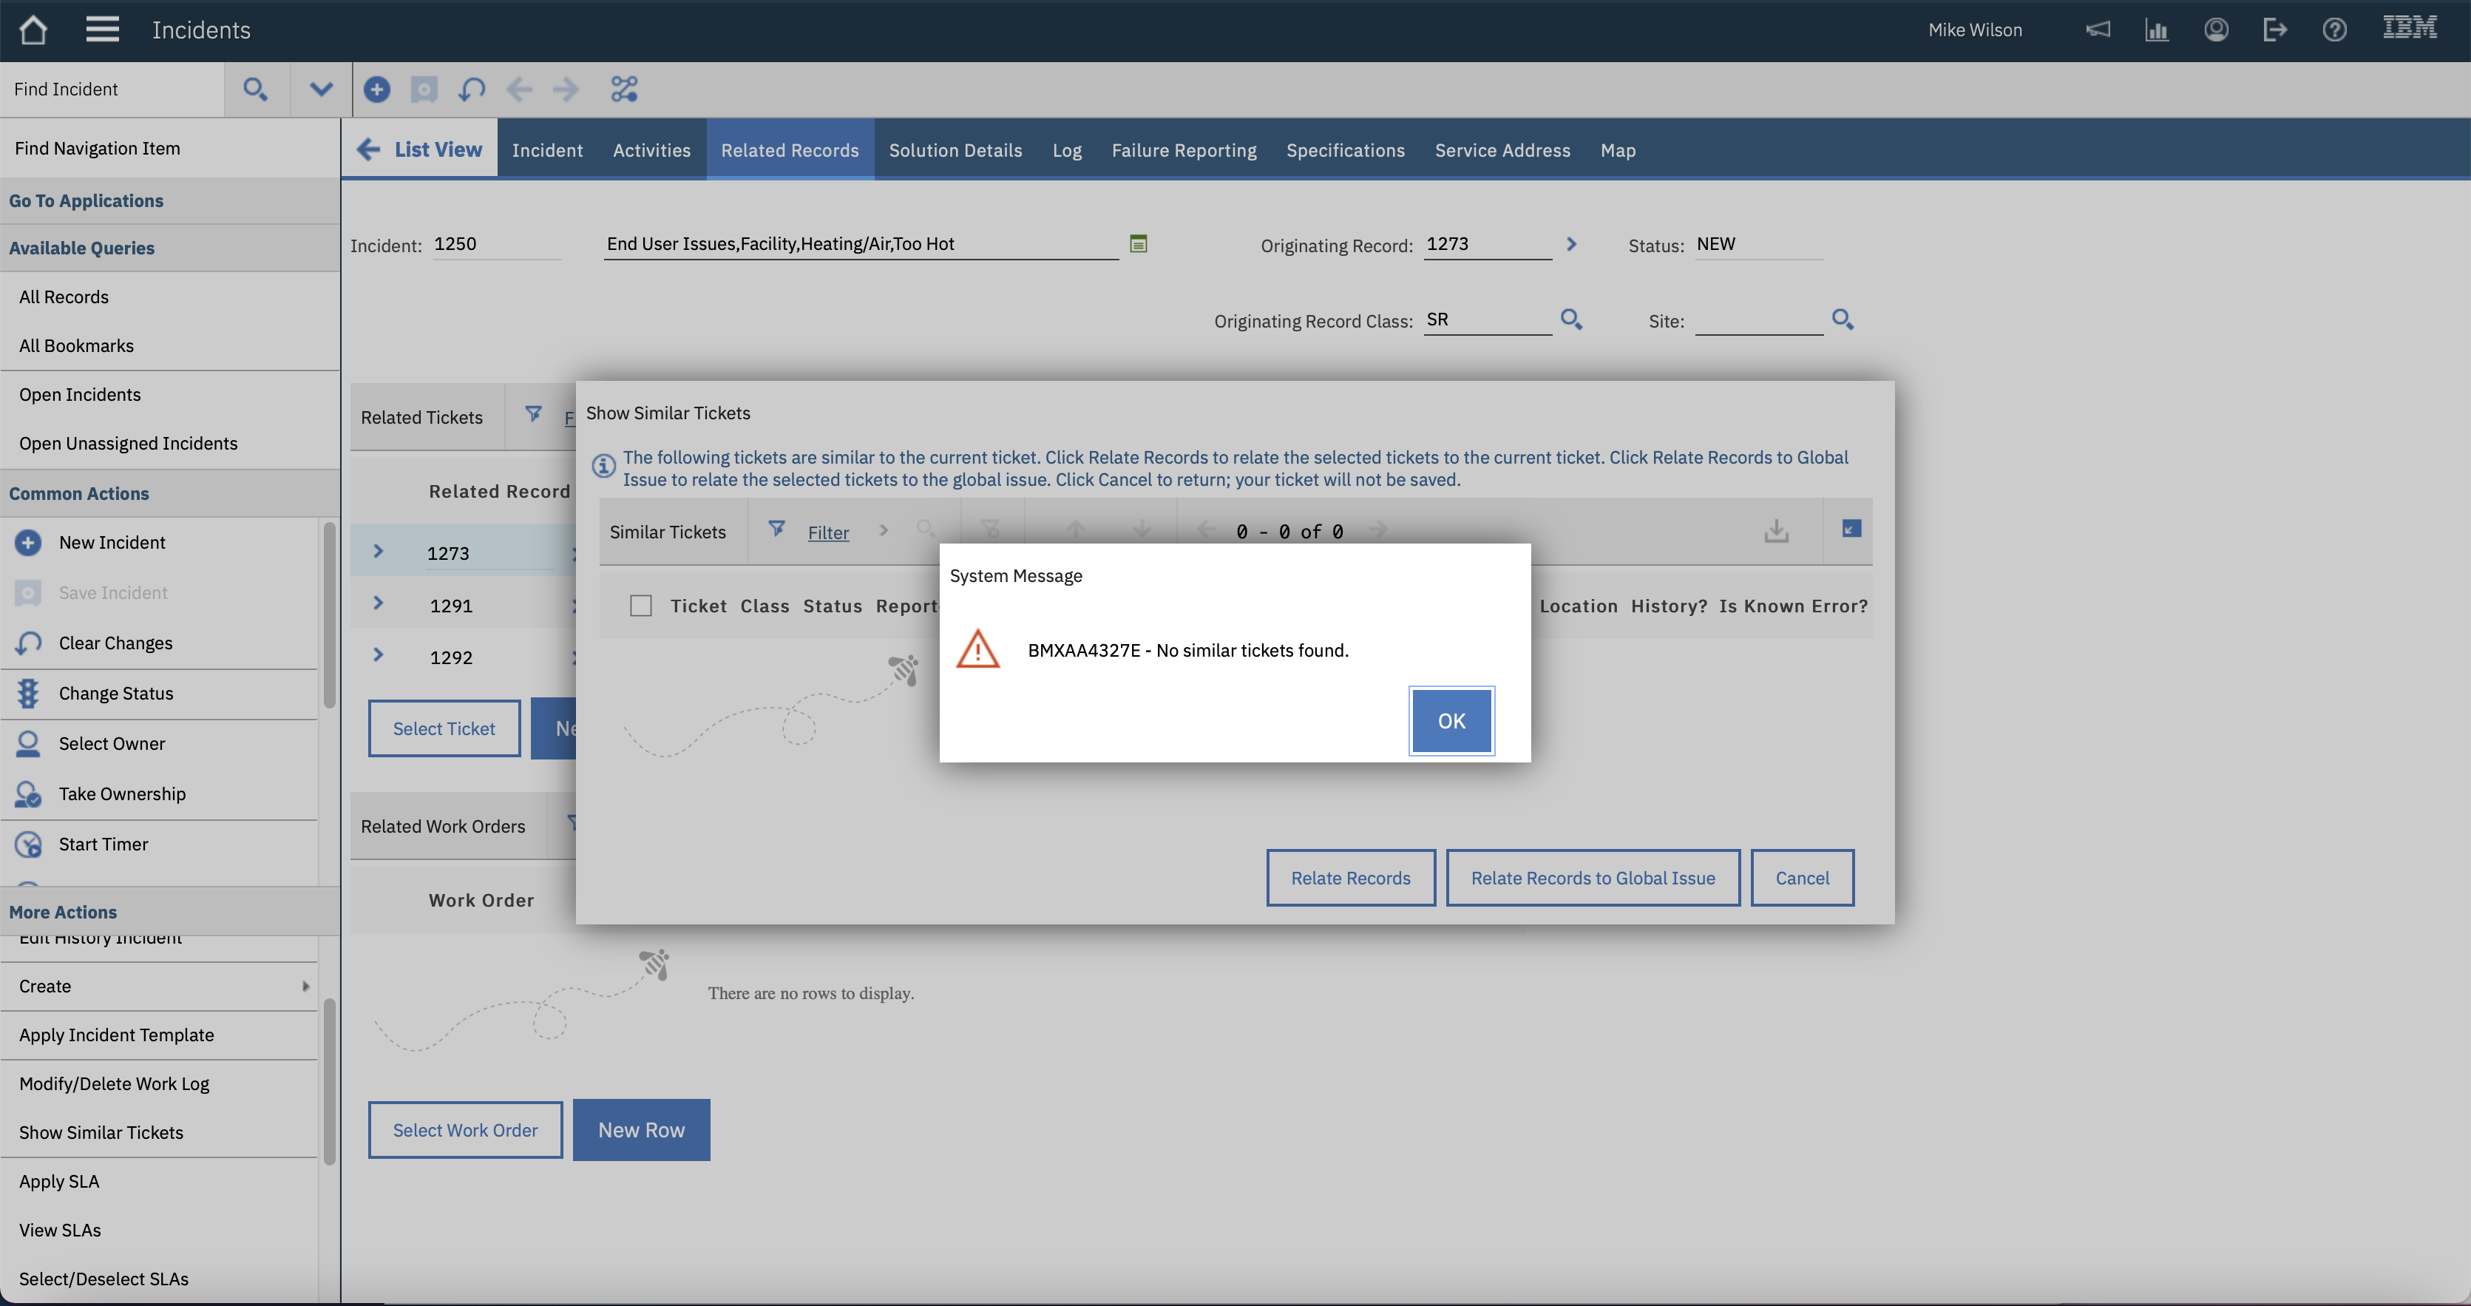The height and width of the screenshot is (1306, 2471).
Task: Expand the Create submenu arrow
Action: click(305, 987)
